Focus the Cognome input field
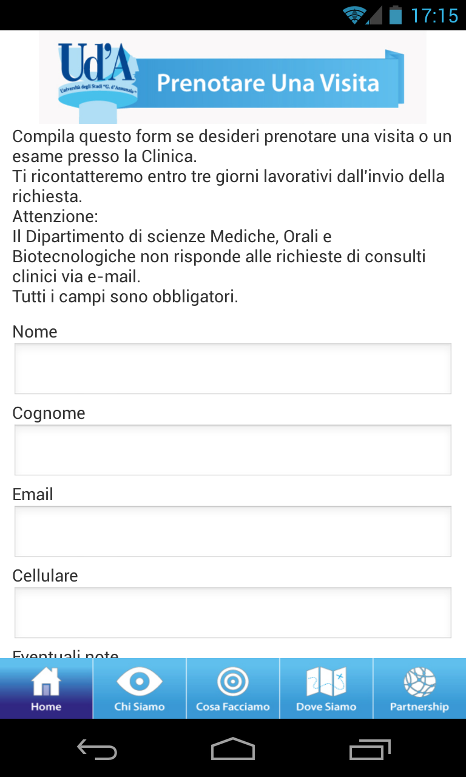466x777 pixels. tap(233, 450)
